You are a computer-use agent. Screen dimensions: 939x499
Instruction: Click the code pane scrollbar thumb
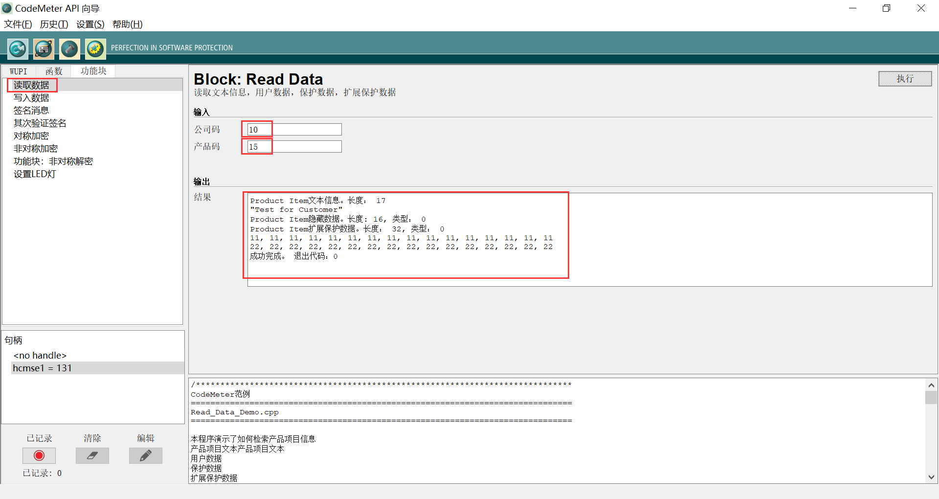[931, 398]
